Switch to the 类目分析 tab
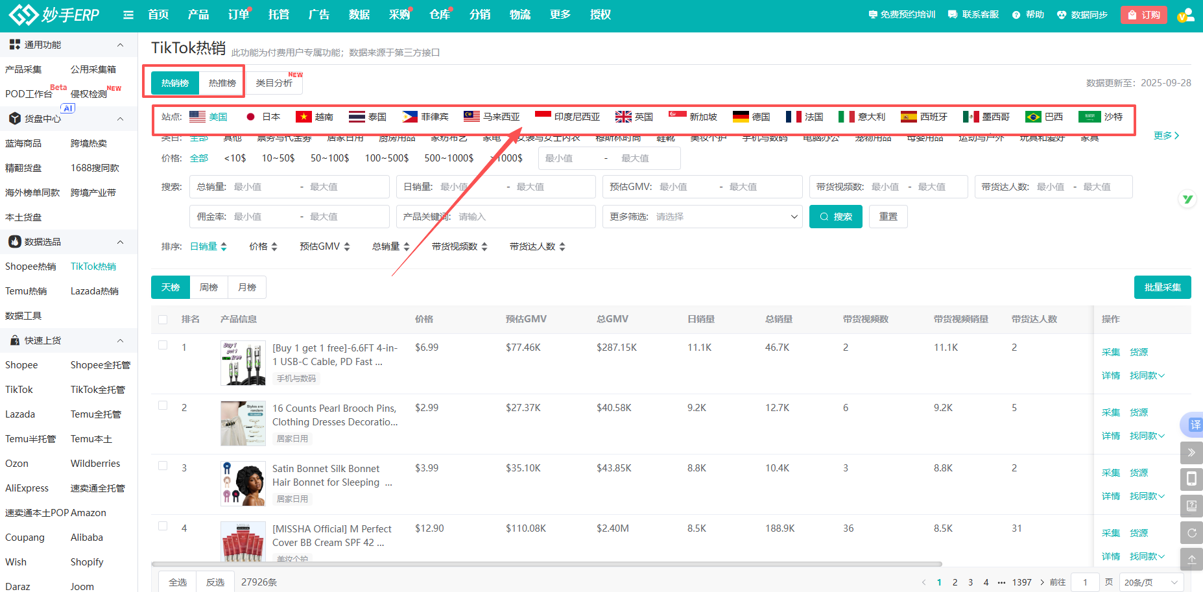The width and height of the screenshot is (1203, 592). tap(274, 83)
